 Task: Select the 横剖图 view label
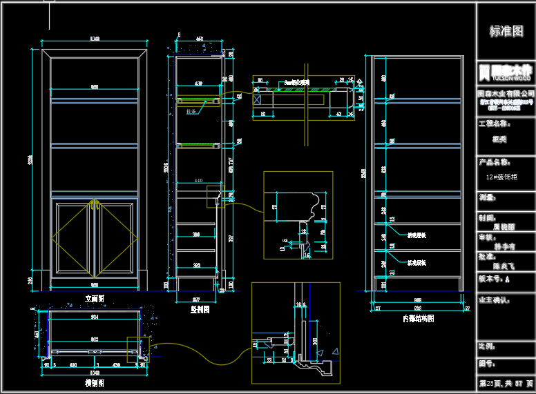click(x=94, y=382)
